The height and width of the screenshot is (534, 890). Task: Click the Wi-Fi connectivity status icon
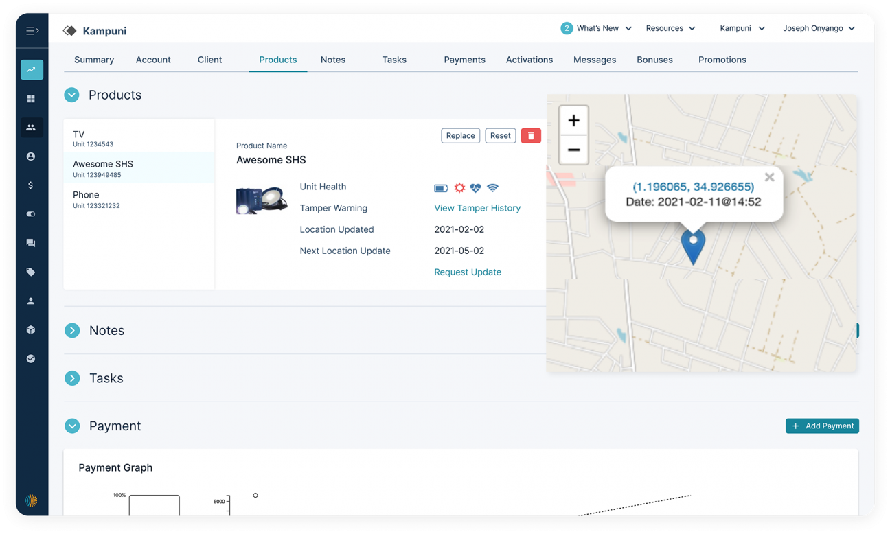pos(493,187)
